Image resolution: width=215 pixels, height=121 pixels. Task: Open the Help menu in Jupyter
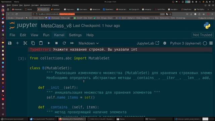90,35
